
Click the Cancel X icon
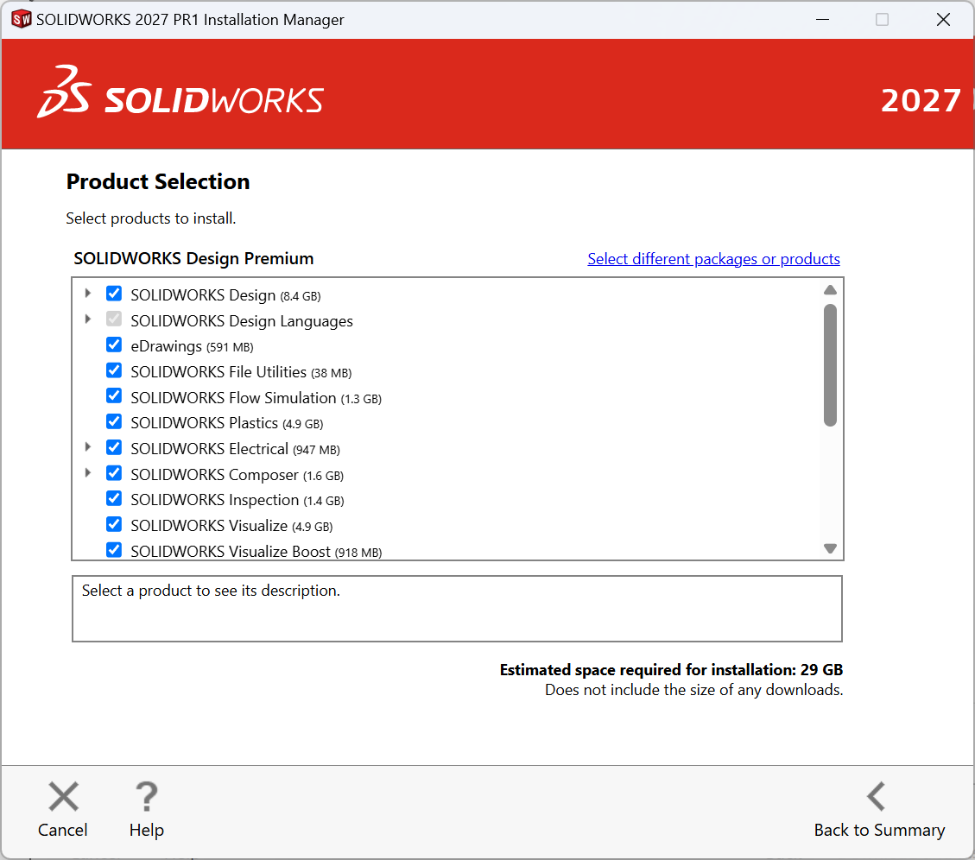[x=63, y=797]
